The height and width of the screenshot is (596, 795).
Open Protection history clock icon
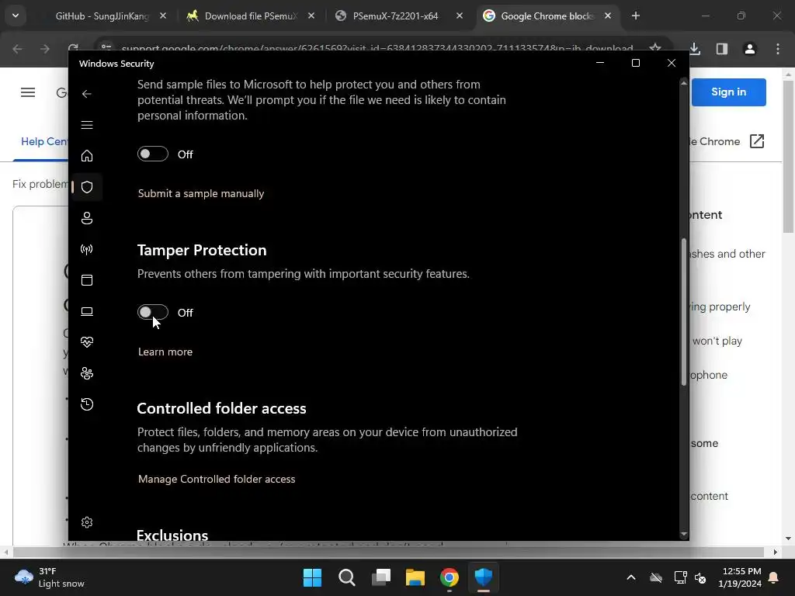point(87,404)
